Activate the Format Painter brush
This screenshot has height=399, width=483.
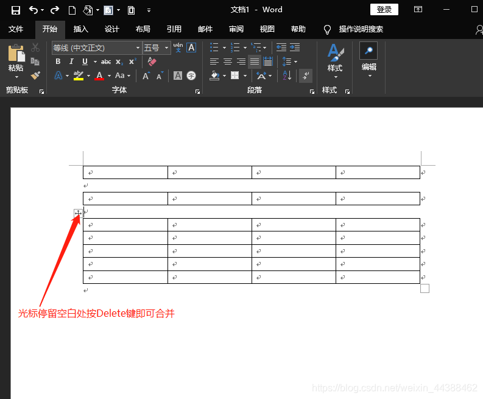35,76
